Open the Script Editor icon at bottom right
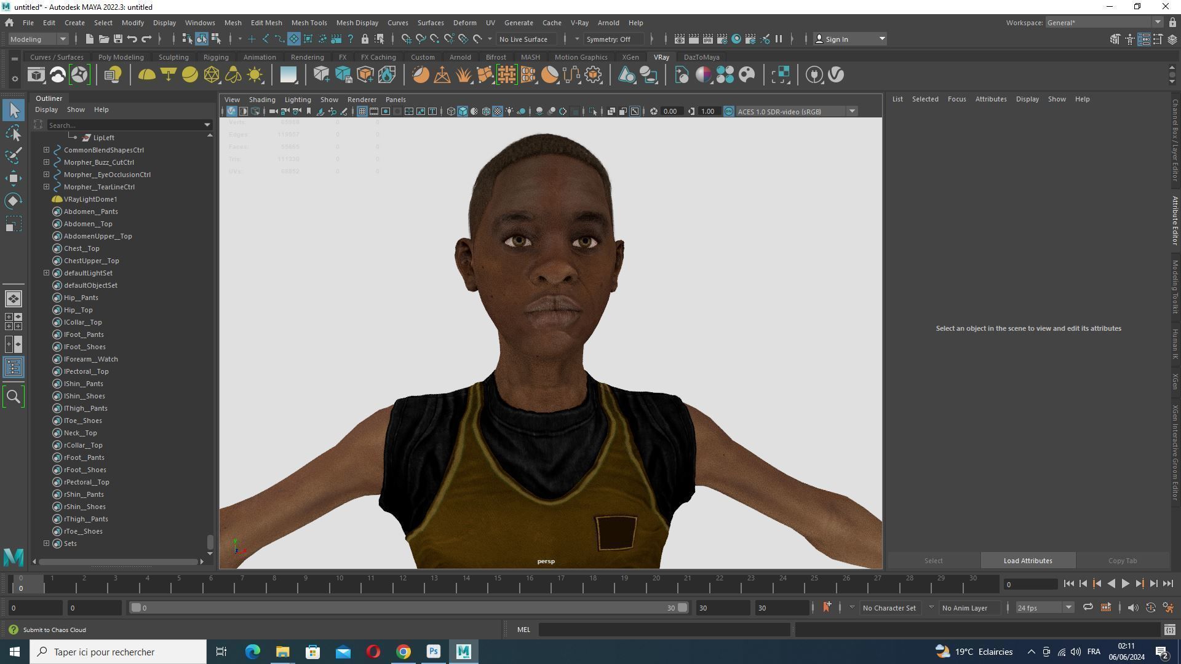Image resolution: width=1181 pixels, height=664 pixels. [1169, 630]
